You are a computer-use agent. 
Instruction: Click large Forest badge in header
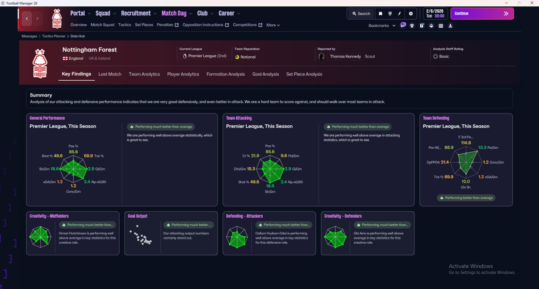tap(40, 63)
